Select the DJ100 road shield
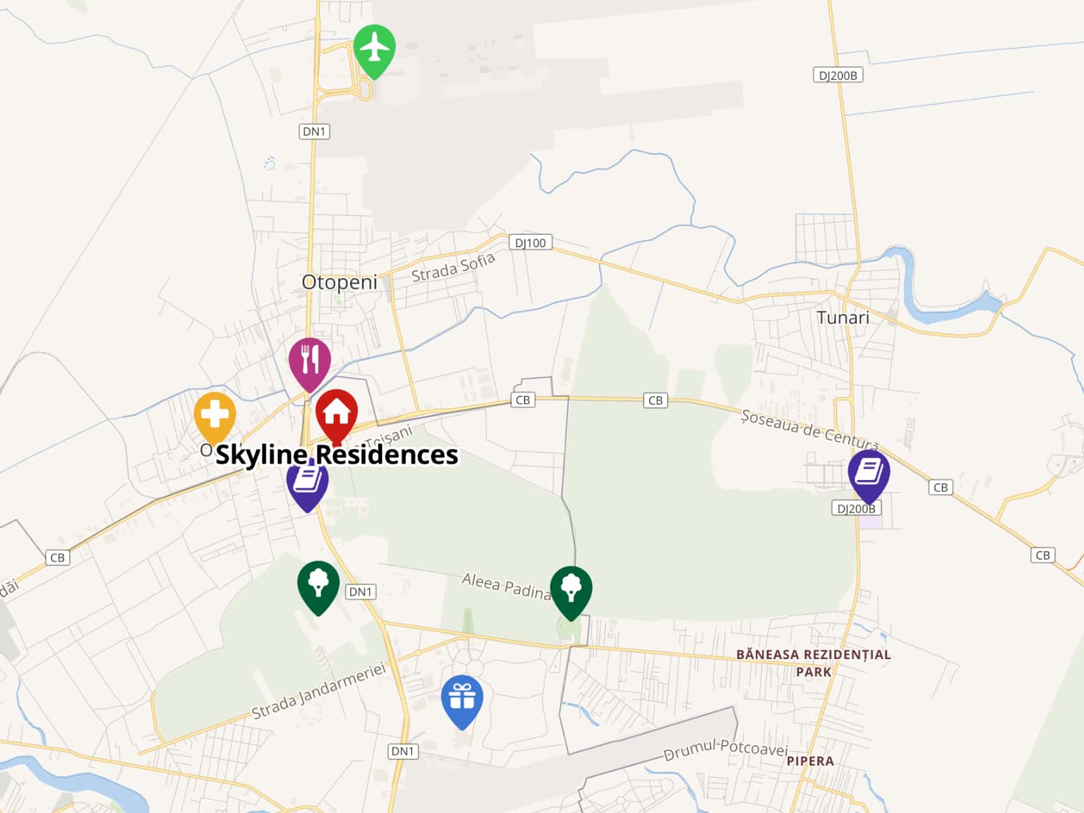1084x813 pixels. point(530,243)
